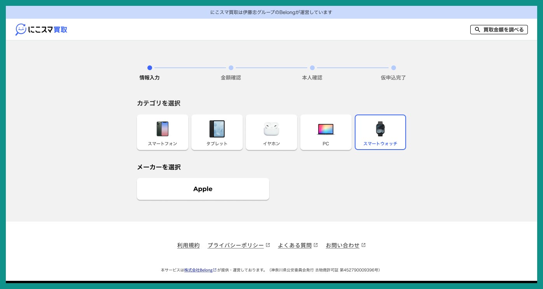
Task: Choose Apple as the maker
Action: pos(203,189)
